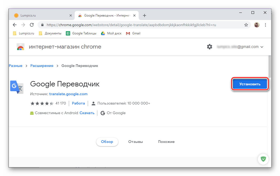Minimize the Chrome window
This screenshot has height=176, width=280.
tap(241, 13)
